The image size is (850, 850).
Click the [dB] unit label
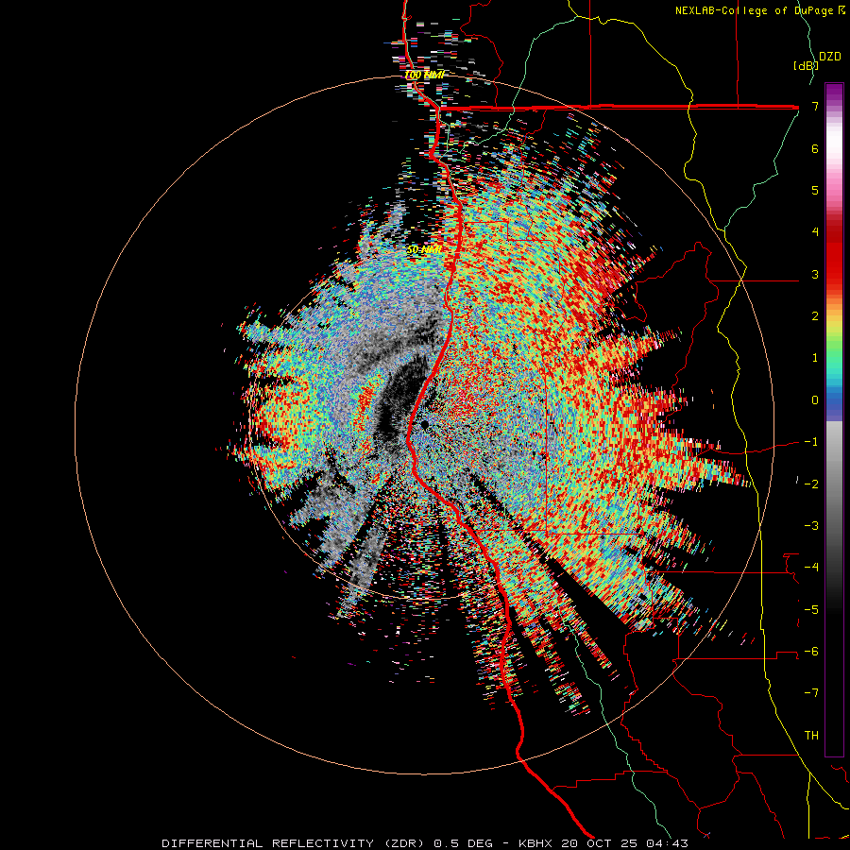pos(806,65)
